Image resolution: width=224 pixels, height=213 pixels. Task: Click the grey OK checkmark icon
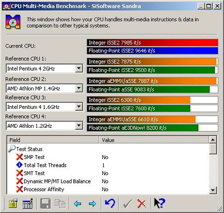tap(128, 204)
